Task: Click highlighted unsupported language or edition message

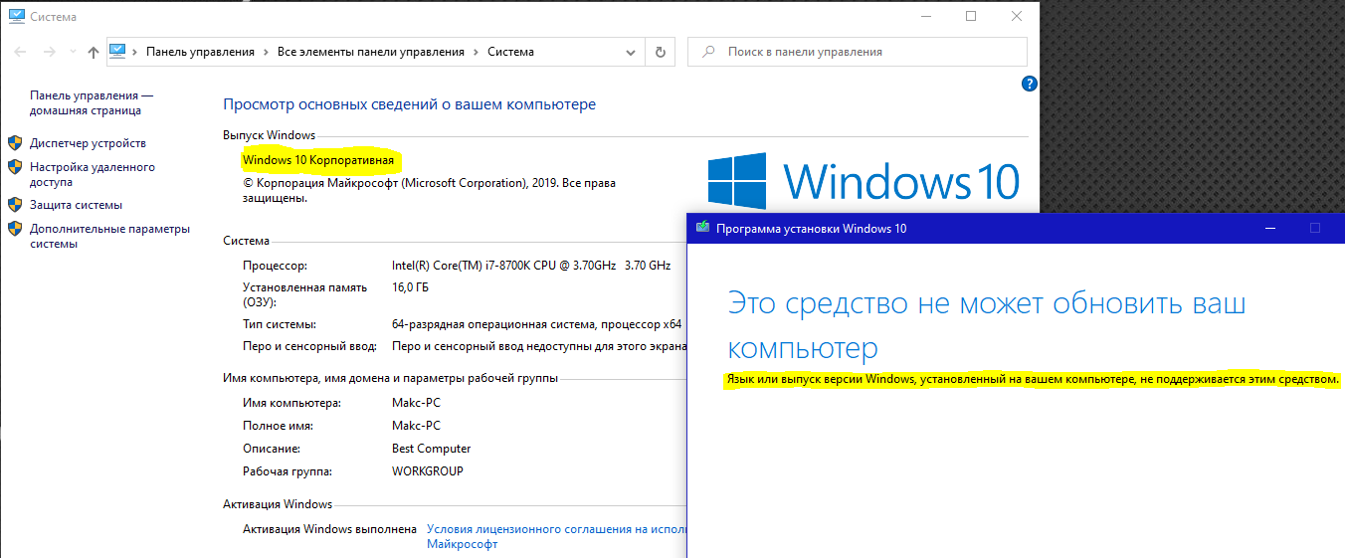Action: [1033, 380]
